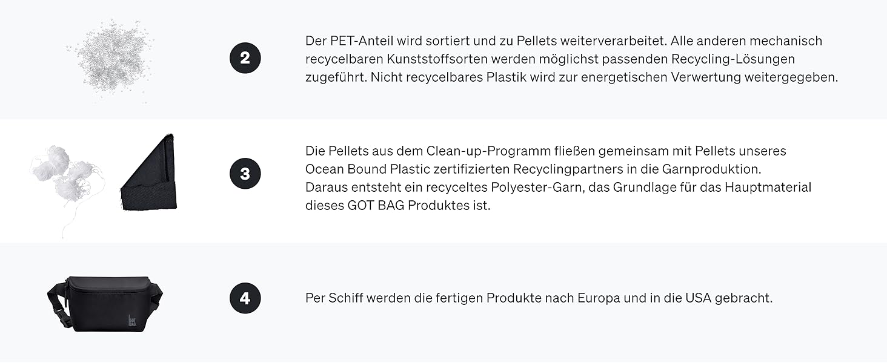This screenshot has width=887, height=363.
Task: Click the "Recycling-Lösungen" text in step two
Action: 733,59
